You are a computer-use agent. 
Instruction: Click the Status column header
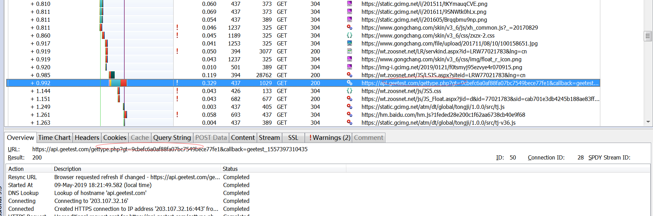tap(230, 169)
